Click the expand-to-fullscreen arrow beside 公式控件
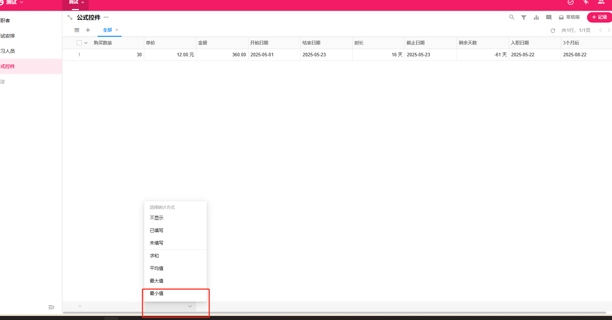 (70, 17)
